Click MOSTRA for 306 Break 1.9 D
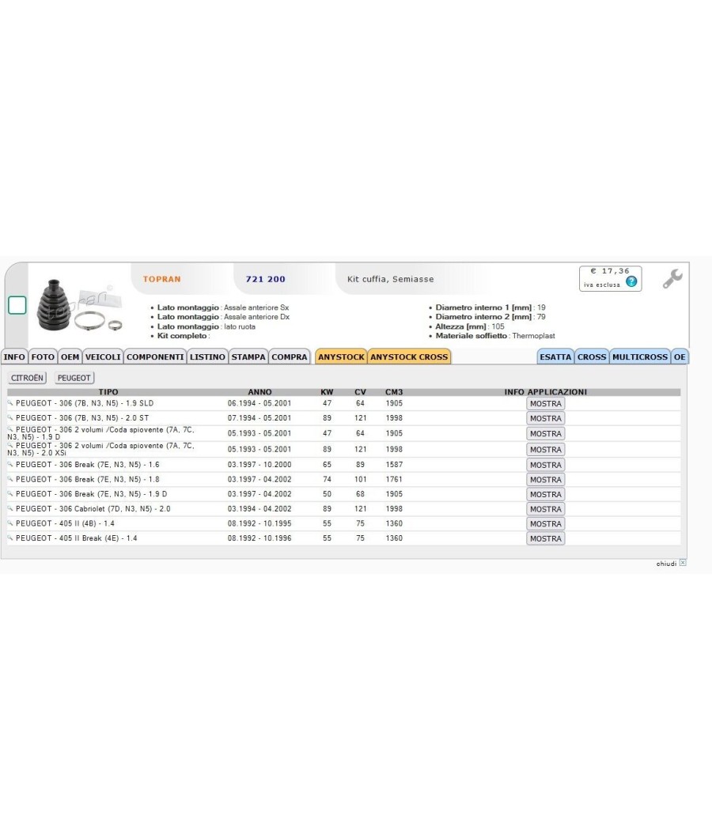This screenshot has height=830, width=712. [546, 494]
